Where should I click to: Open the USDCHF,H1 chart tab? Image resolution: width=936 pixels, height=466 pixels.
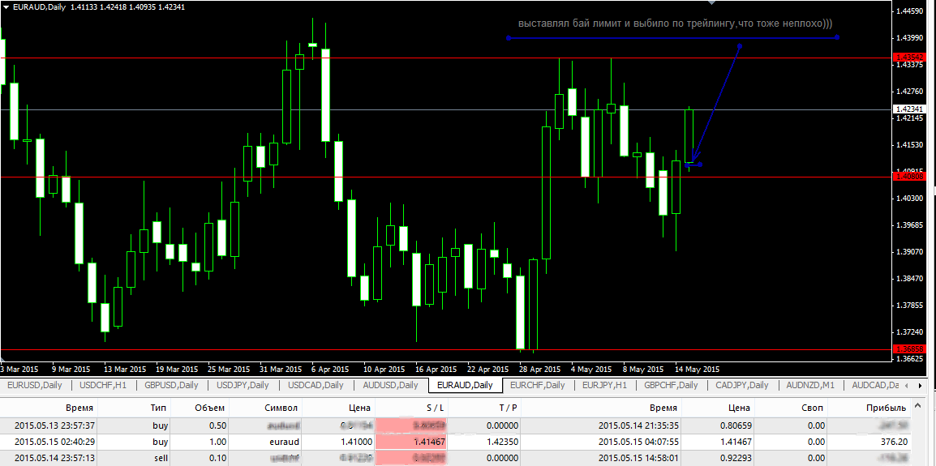pyautogui.click(x=103, y=385)
